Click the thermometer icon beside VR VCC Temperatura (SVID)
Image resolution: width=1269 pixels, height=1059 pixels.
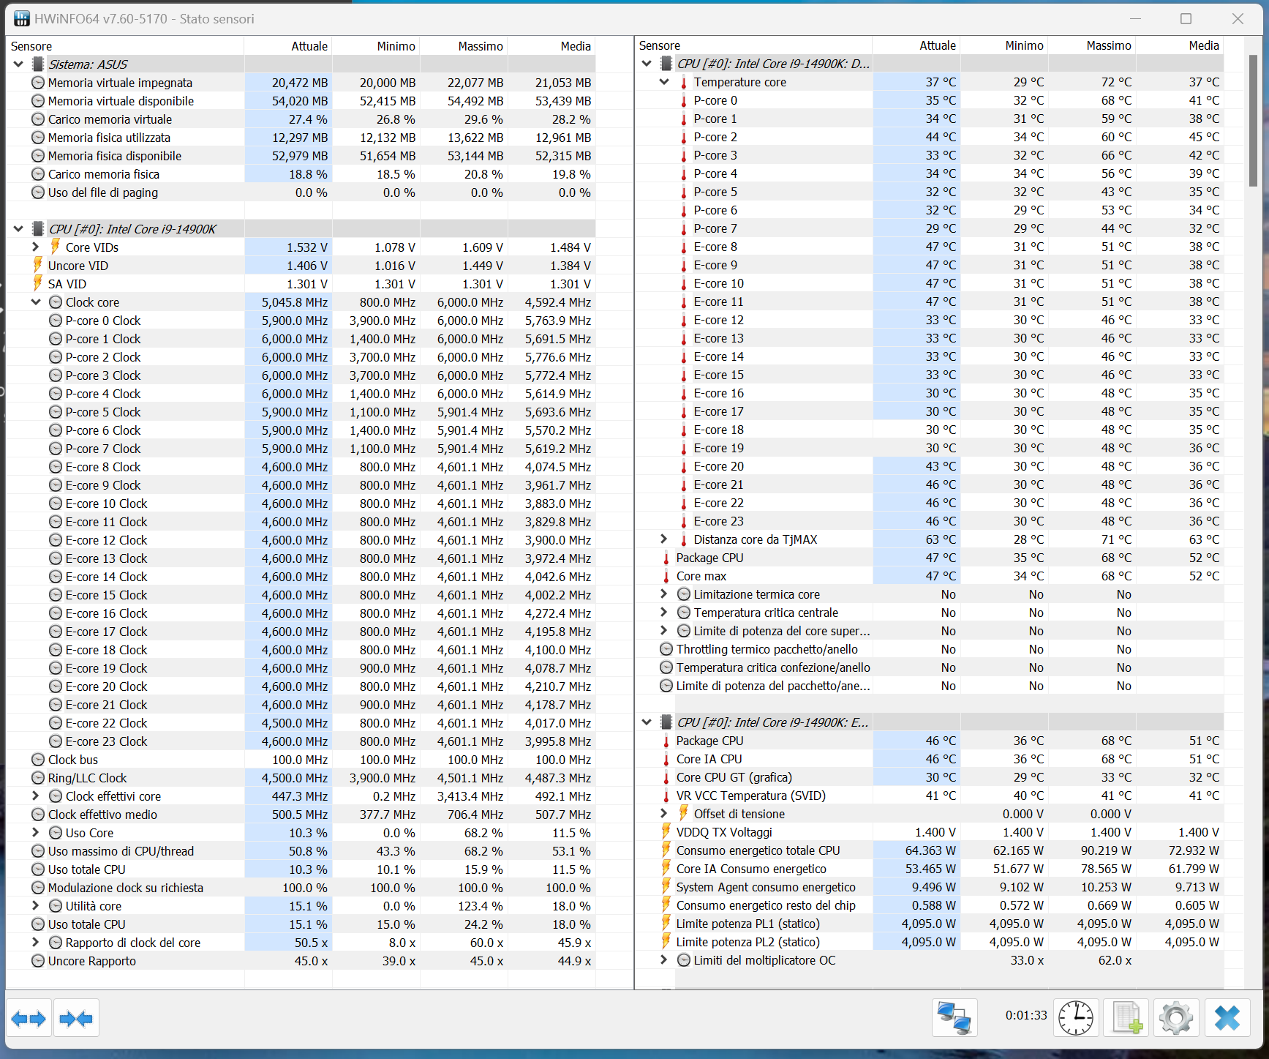pos(666,796)
